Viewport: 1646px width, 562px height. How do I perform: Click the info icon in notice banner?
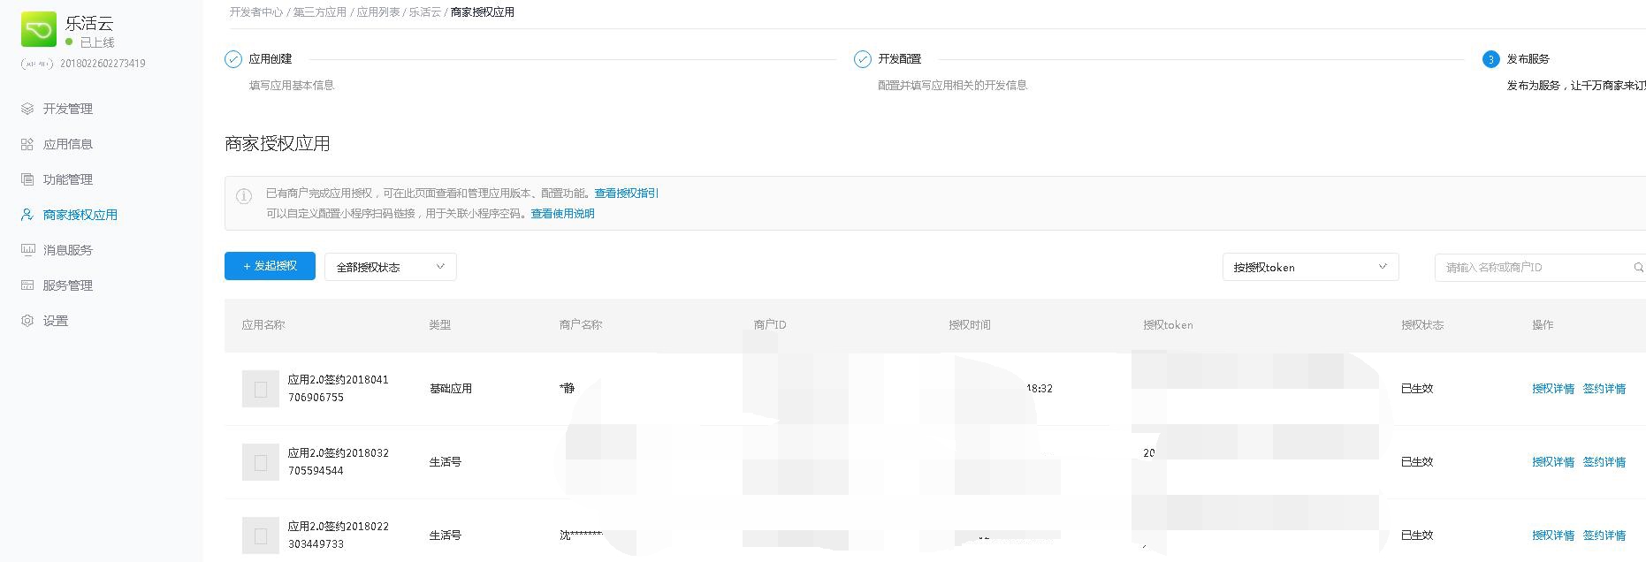point(244,196)
